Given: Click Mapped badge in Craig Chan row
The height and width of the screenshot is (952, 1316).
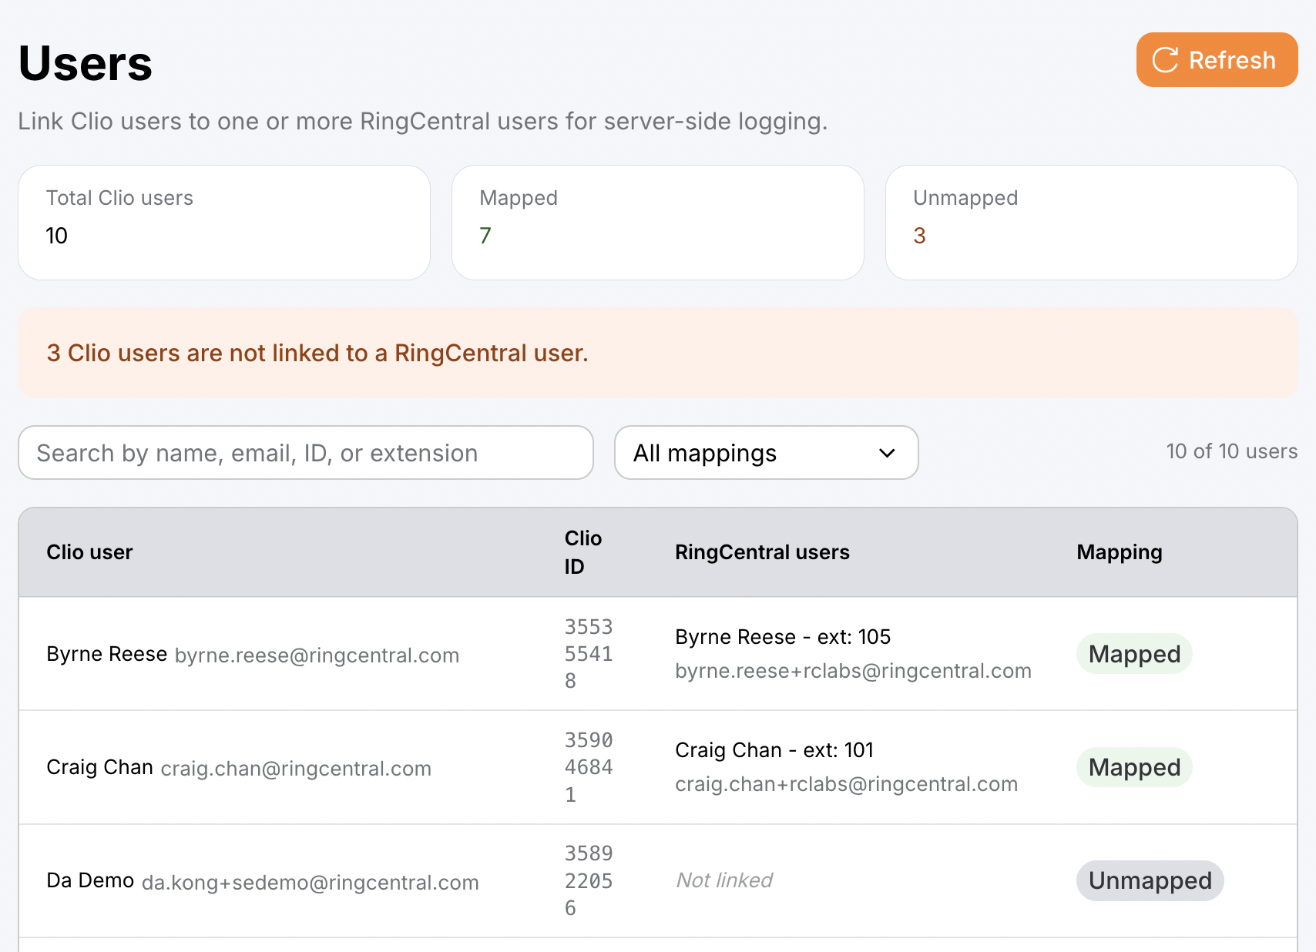Looking at the screenshot, I should click(x=1134, y=767).
